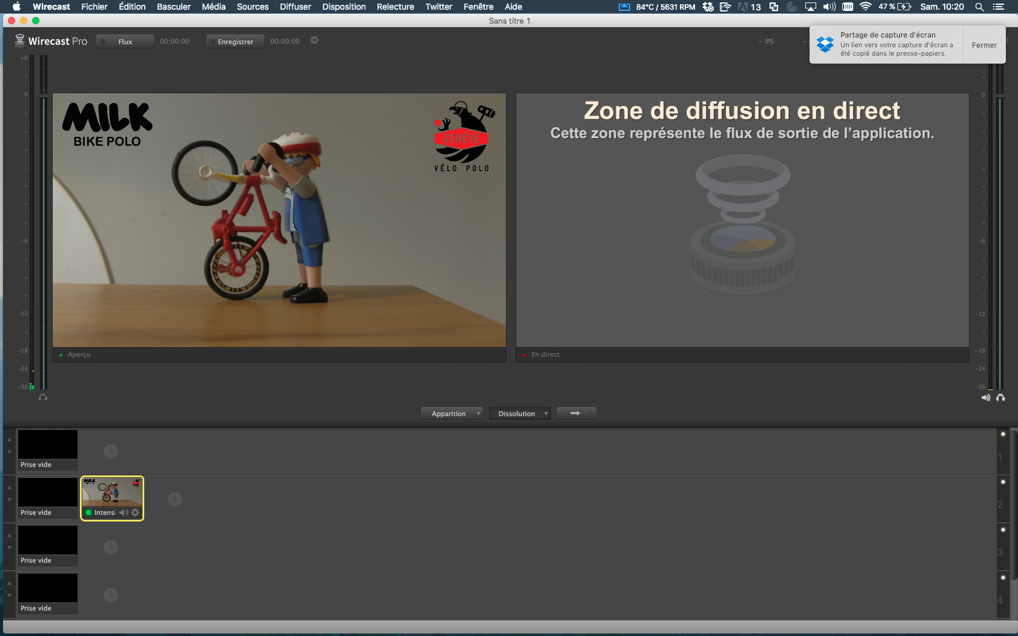Click the Flux streaming button
Viewport: 1018px width, 636px height.
pyautogui.click(x=125, y=42)
